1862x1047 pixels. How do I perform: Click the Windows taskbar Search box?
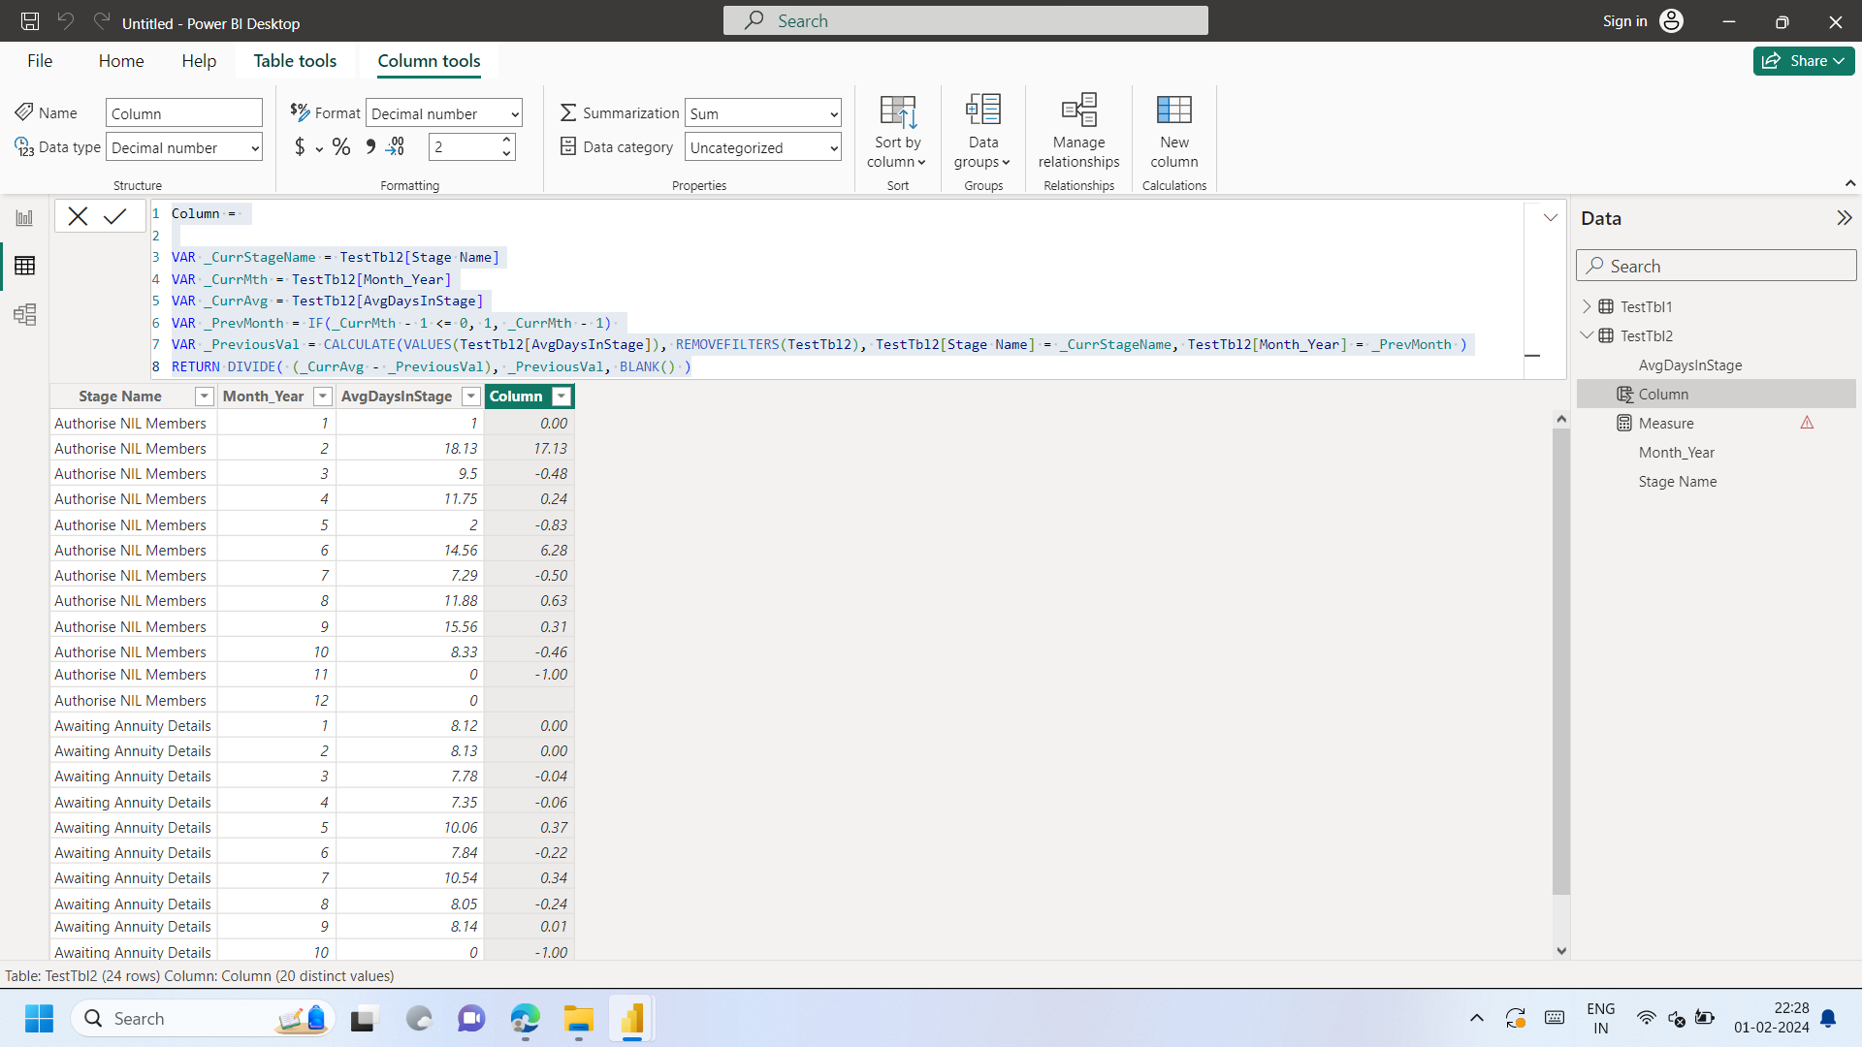pyautogui.click(x=203, y=1019)
